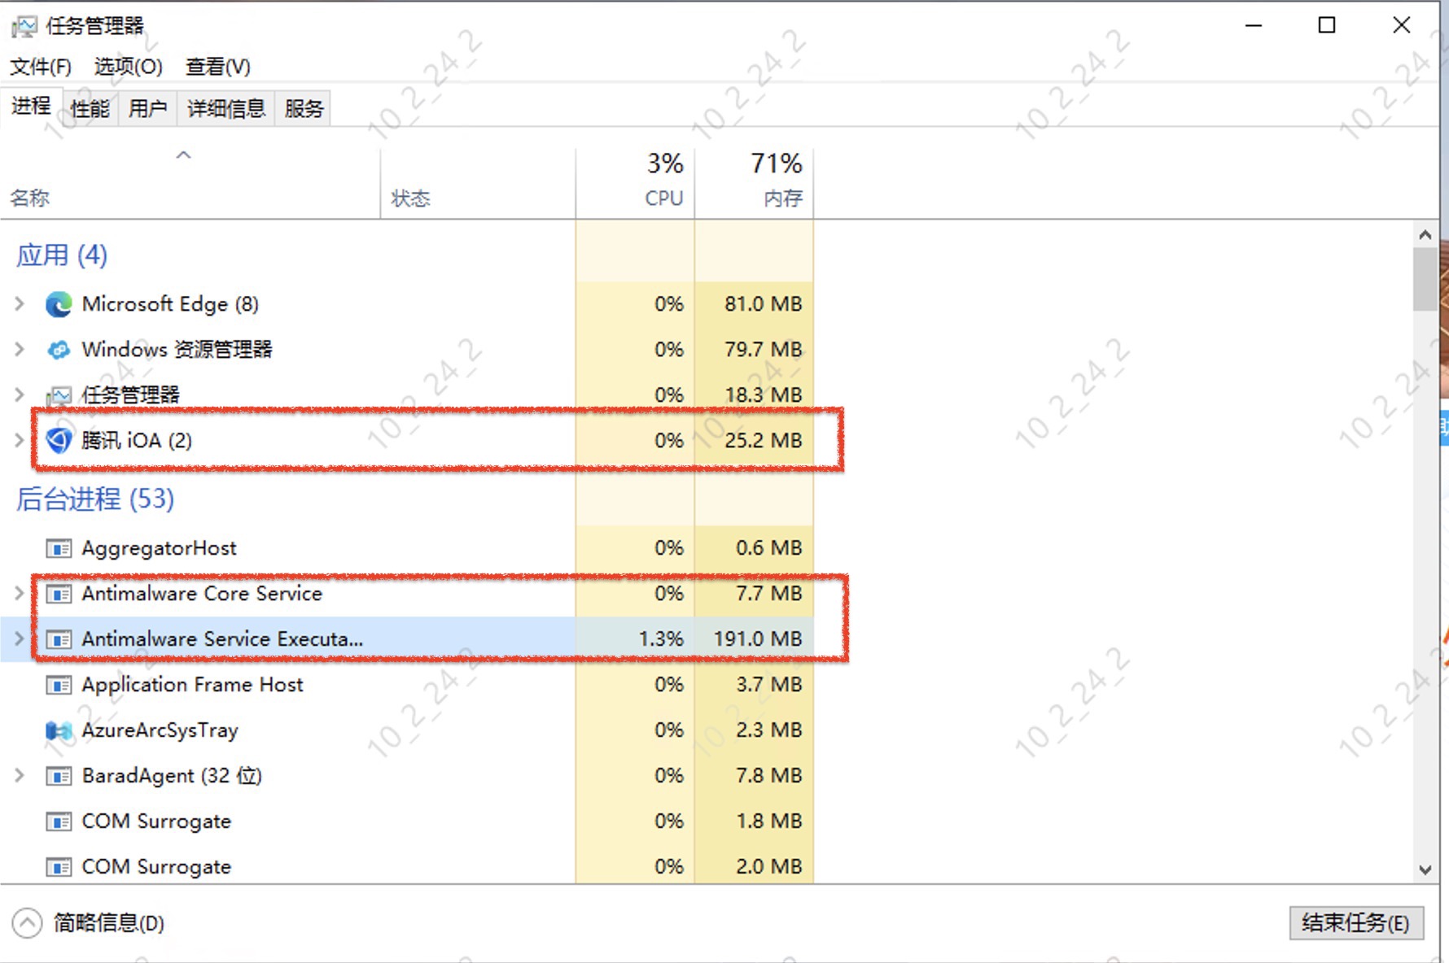Select Antimalware Core Service row name
Screen dimensions: 1449x963
202,594
